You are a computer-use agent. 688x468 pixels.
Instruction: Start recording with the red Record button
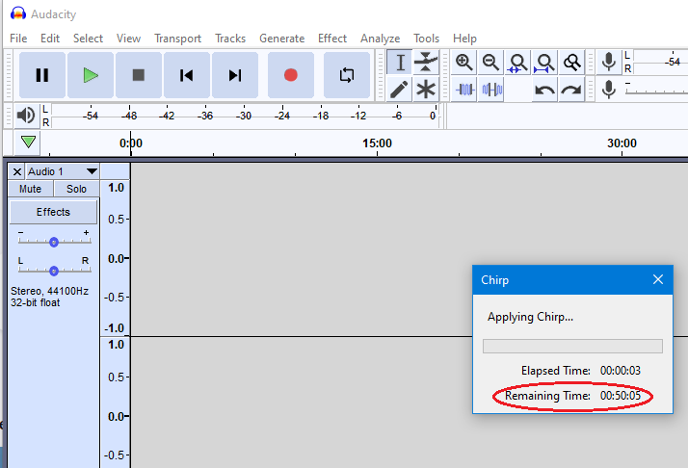290,75
